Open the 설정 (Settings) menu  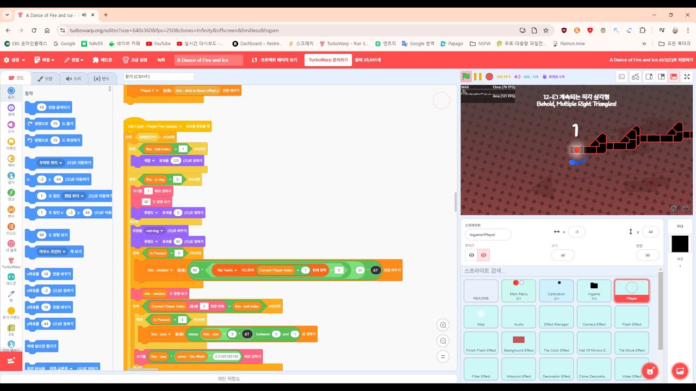14,60
